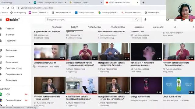Close the Sensation Vertera tab
Screen dimensions: 195x109
pyautogui.click(x=101, y=2)
